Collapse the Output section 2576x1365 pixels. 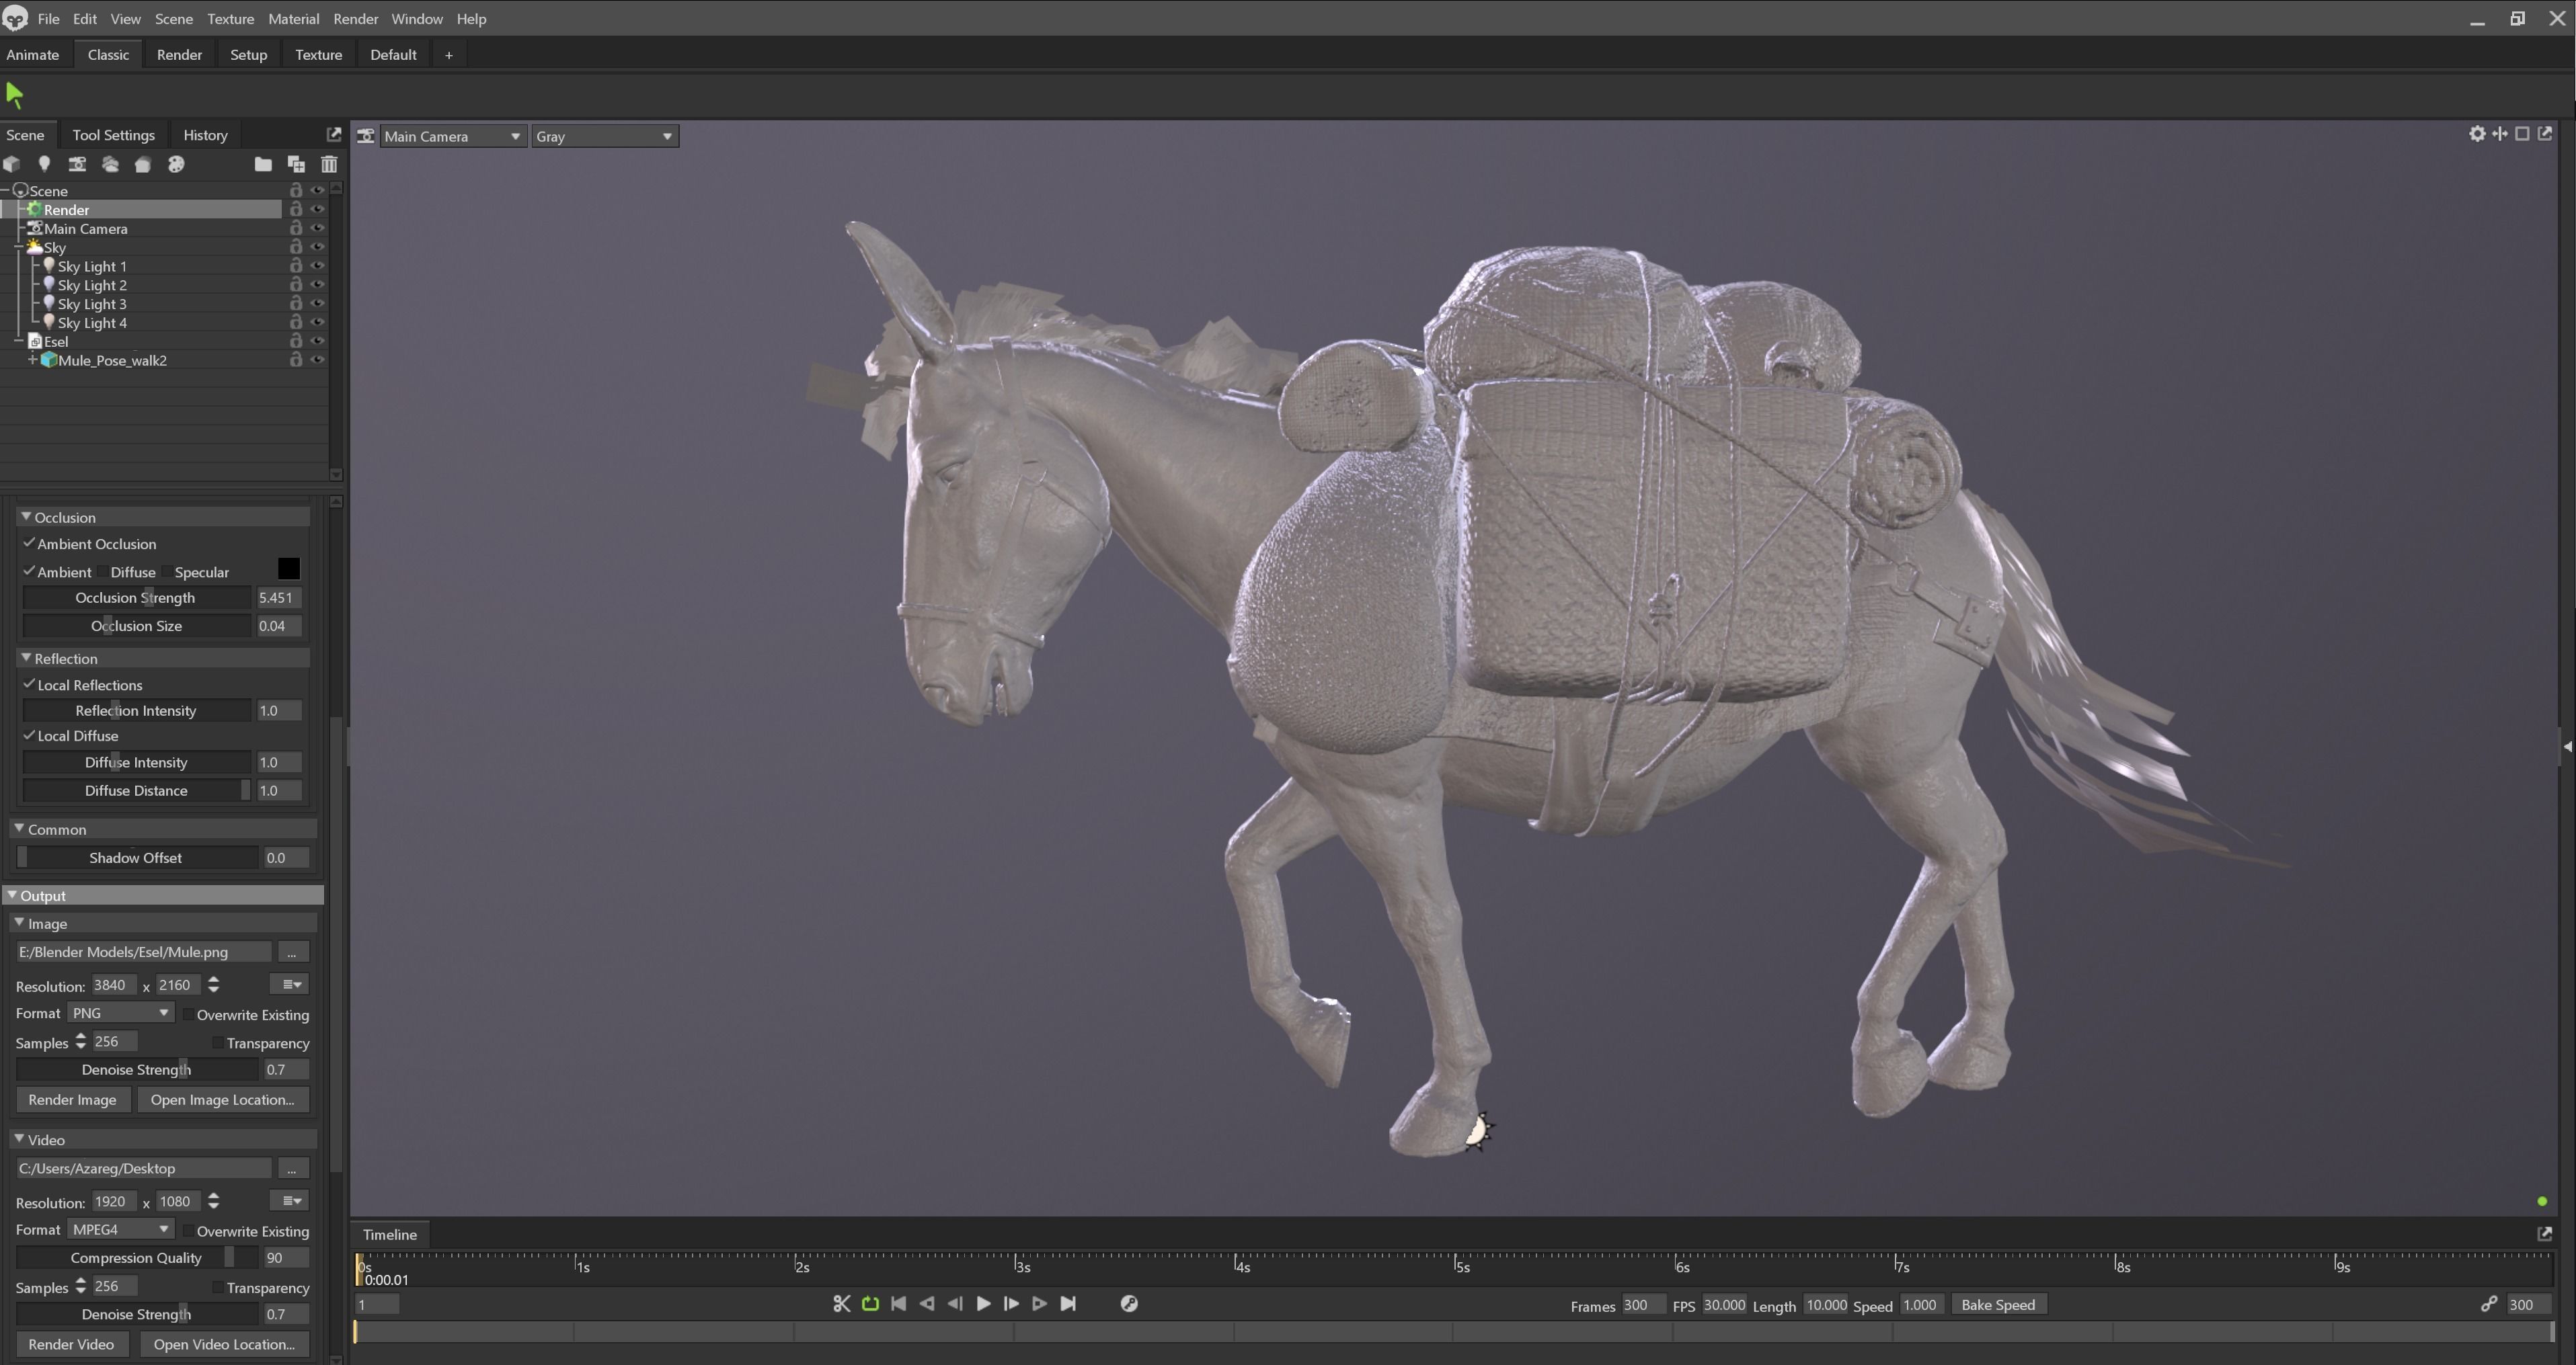[x=12, y=895]
